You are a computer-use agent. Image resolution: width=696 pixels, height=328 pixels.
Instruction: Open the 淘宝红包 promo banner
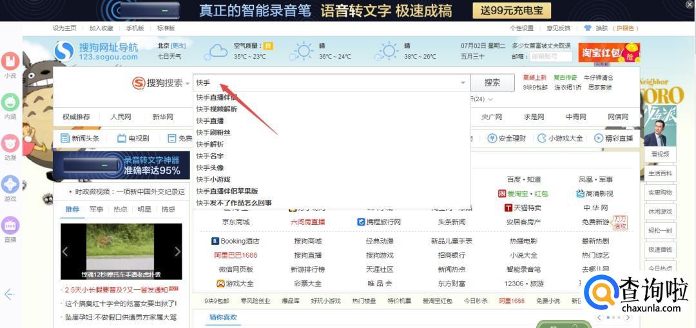(x=609, y=52)
